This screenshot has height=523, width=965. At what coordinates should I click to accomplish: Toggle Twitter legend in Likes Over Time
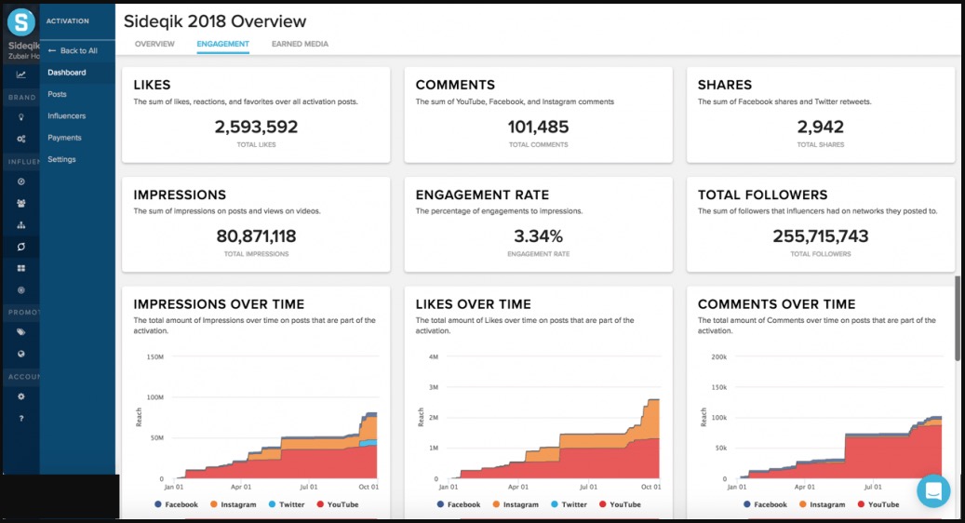click(570, 504)
